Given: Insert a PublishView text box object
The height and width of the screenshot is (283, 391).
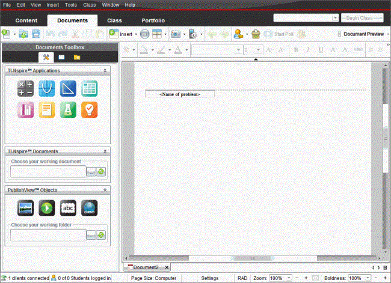Looking at the screenshot, I should 68,208.
